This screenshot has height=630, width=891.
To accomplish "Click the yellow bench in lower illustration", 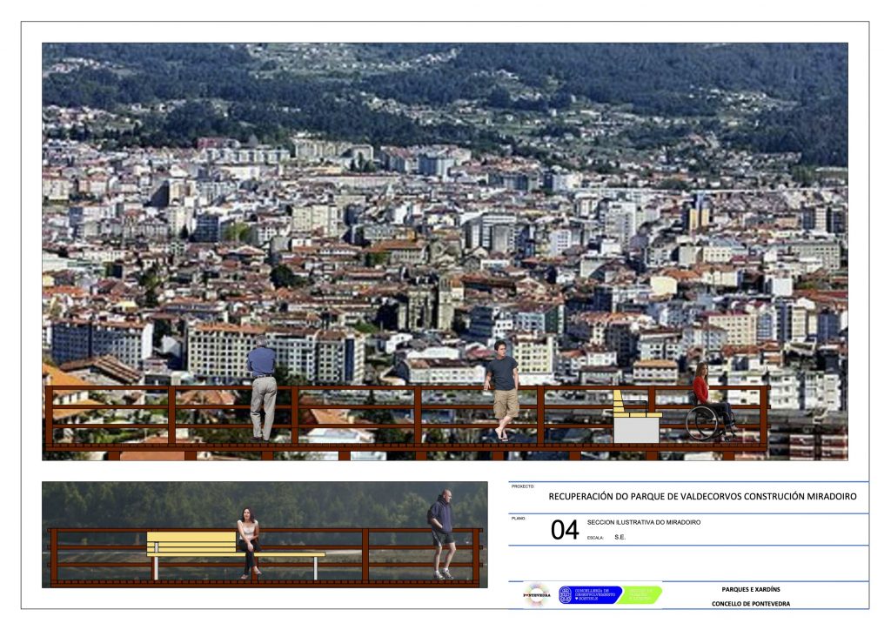I will click(x=235, y=555).
